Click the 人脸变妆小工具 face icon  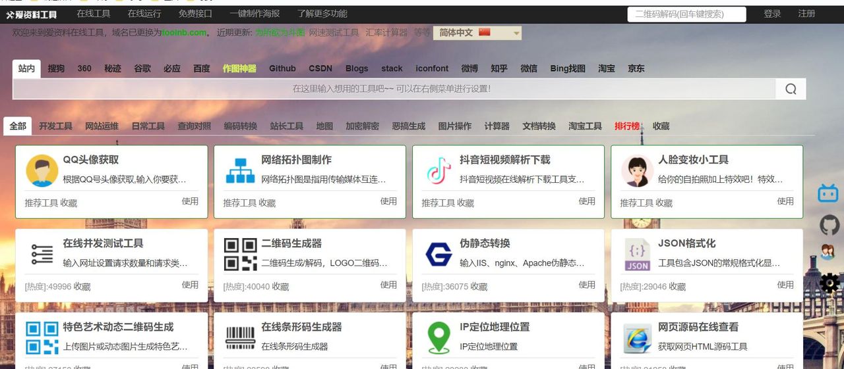point(637,171)
